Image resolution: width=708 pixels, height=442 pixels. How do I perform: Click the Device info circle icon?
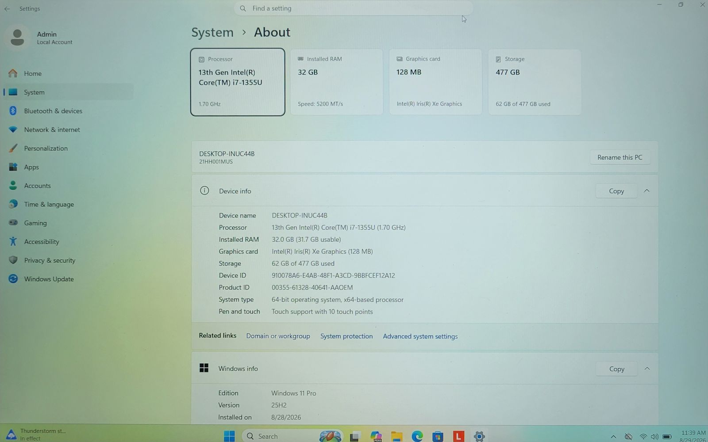pos(204,191)
